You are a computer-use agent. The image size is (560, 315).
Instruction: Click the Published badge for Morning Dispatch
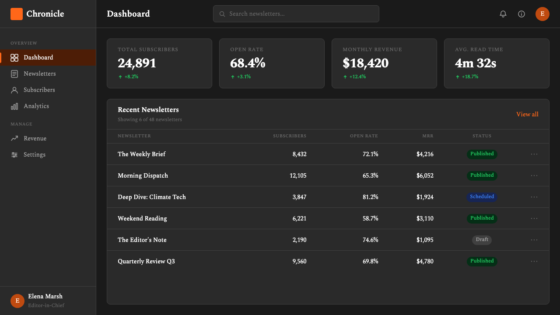[x=482, y=175]
